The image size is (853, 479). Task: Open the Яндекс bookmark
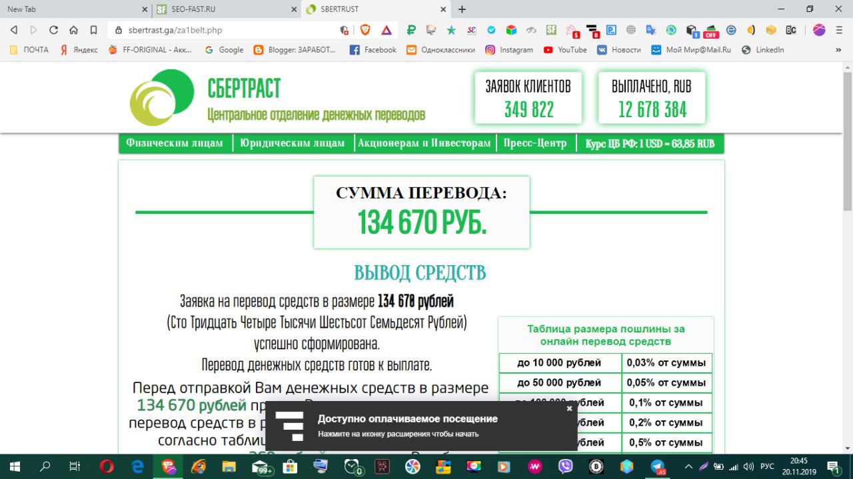[x=79, y=50]
